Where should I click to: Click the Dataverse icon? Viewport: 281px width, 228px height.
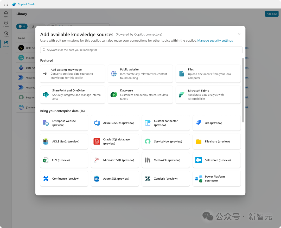point(114,95)
